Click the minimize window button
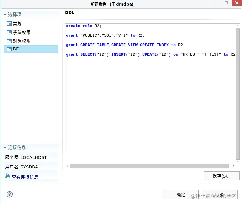 point(216,3)
